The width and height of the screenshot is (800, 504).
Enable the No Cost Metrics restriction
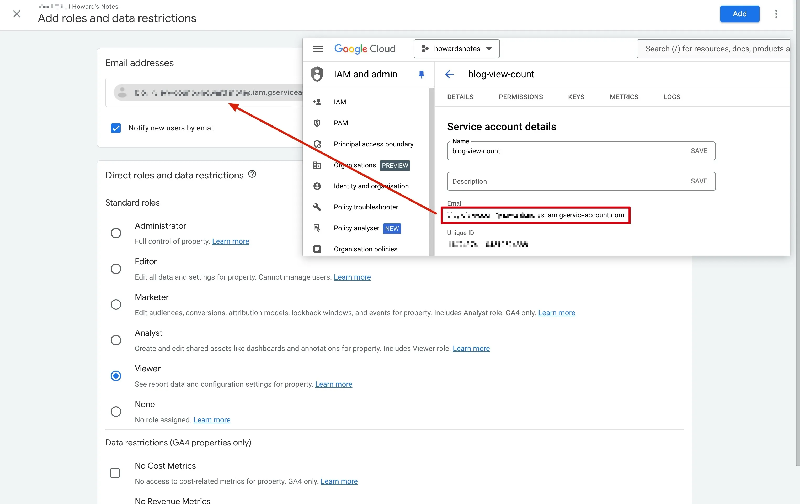[x=115, y=473]
